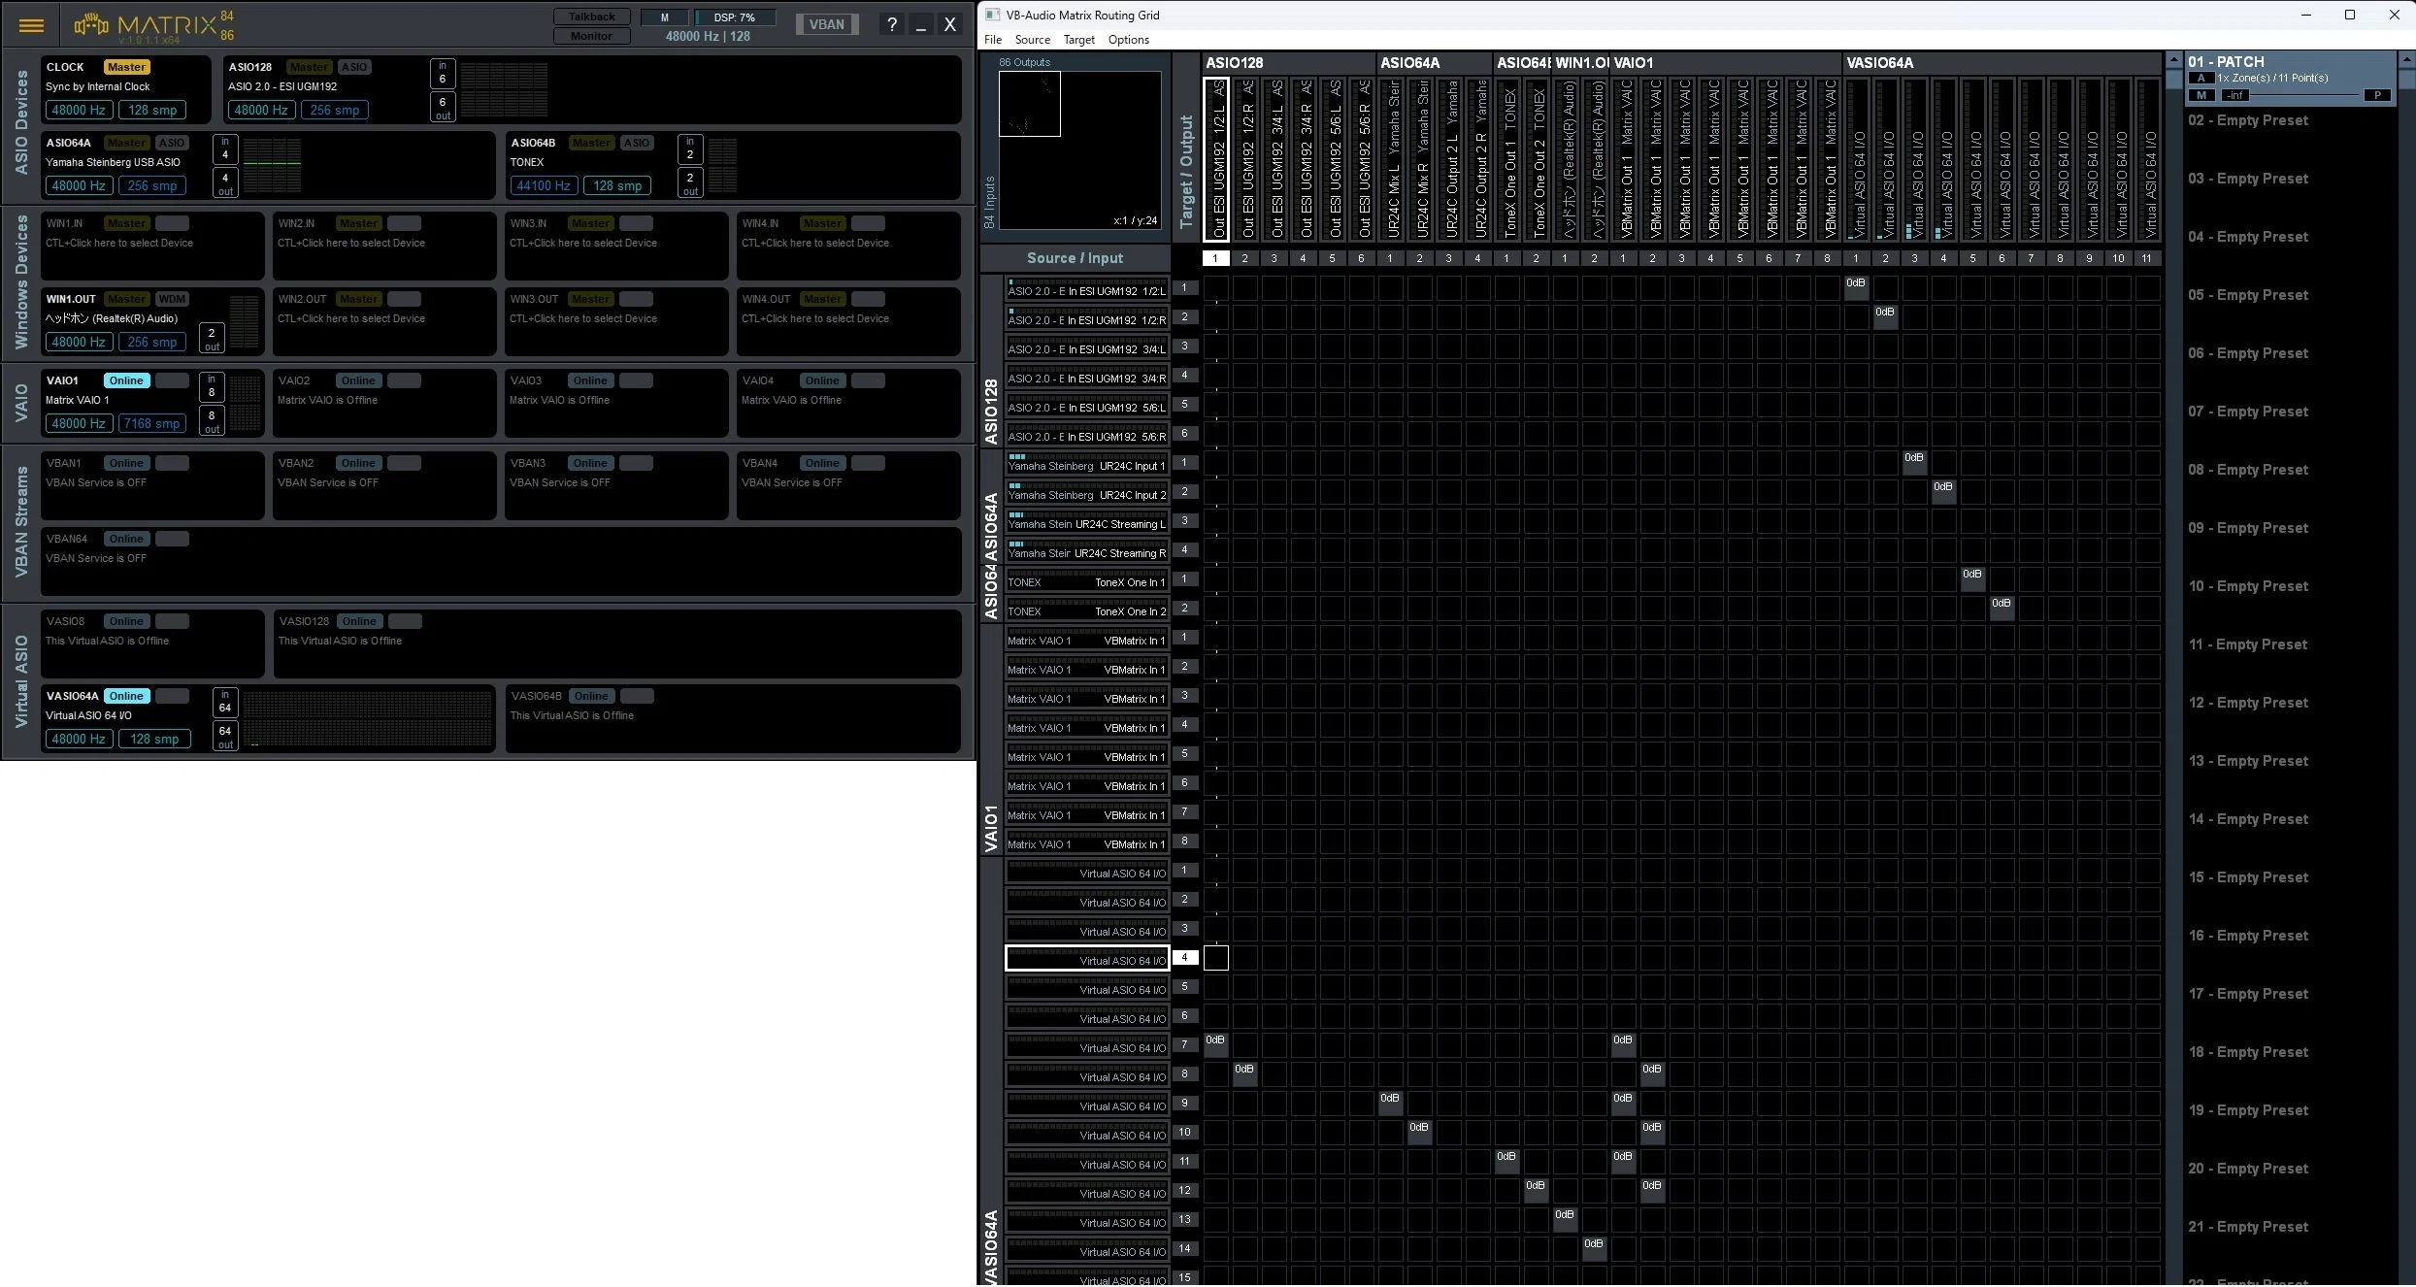Click the Talkback button
The height and width of the screenshot is (1287, 2416).
coord(591,16)
